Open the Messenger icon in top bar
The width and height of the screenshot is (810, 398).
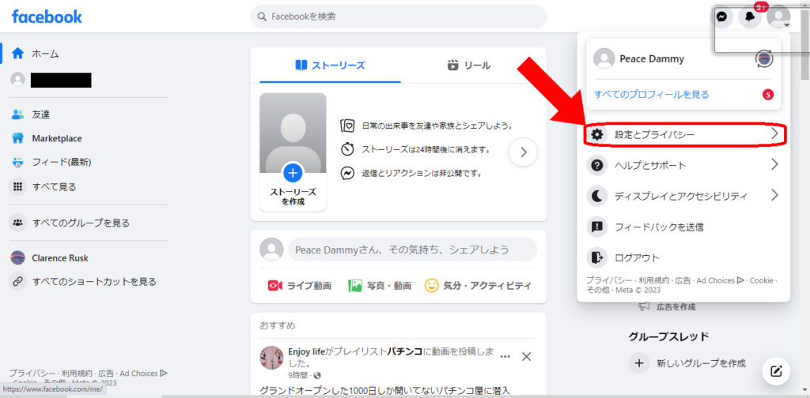tap(722, 17)
